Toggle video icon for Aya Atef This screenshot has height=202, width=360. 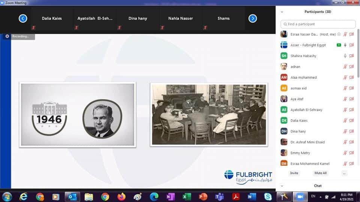(351, 99)
